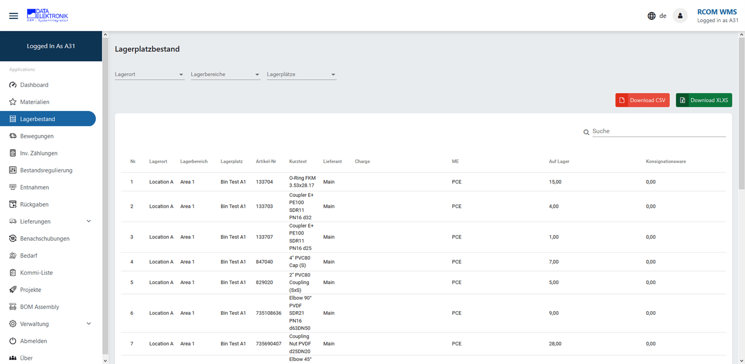
Task: Click the Projekte rocket icon
Action: tap(13, 289)
